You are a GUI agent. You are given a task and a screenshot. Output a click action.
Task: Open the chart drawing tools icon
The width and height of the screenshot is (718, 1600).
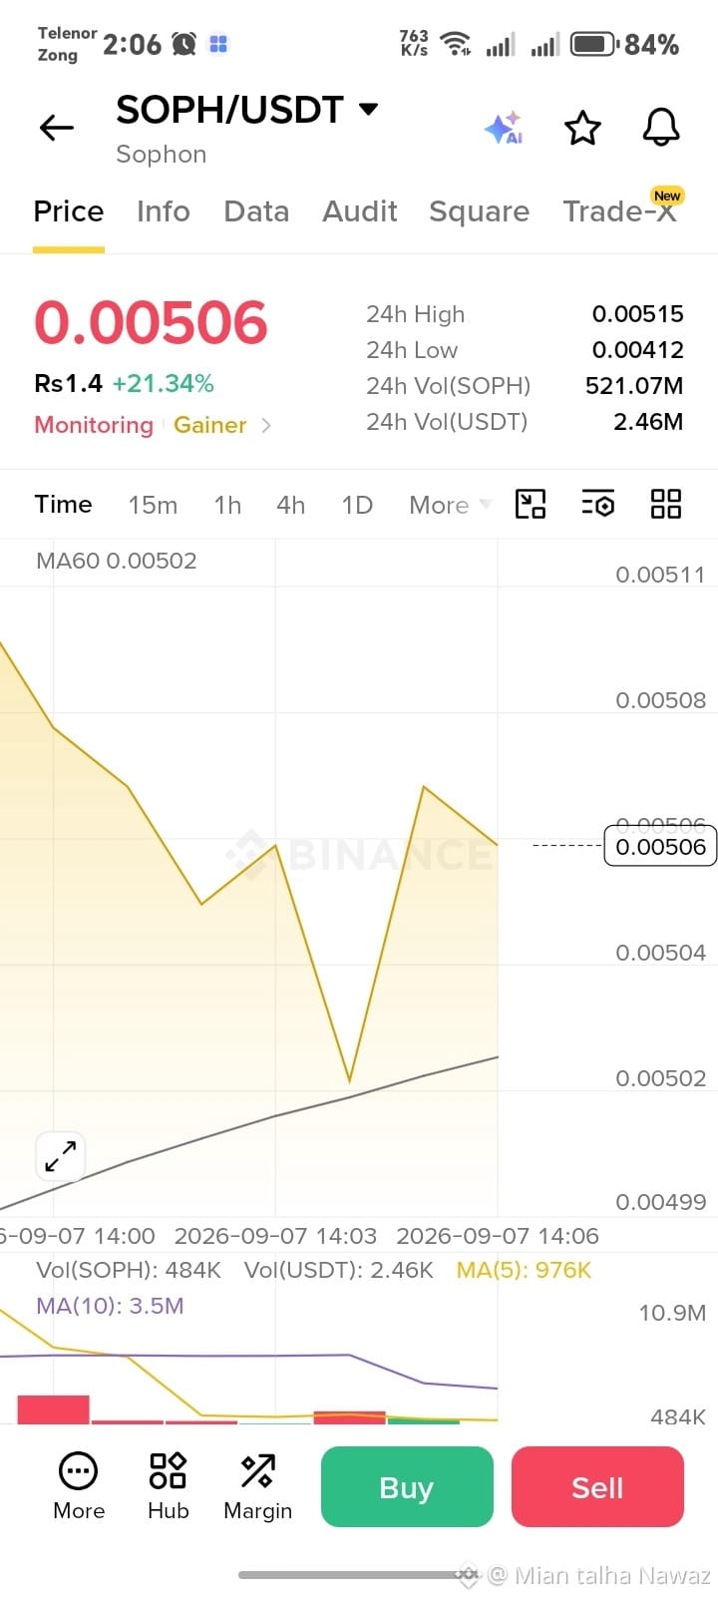[531, 504]
